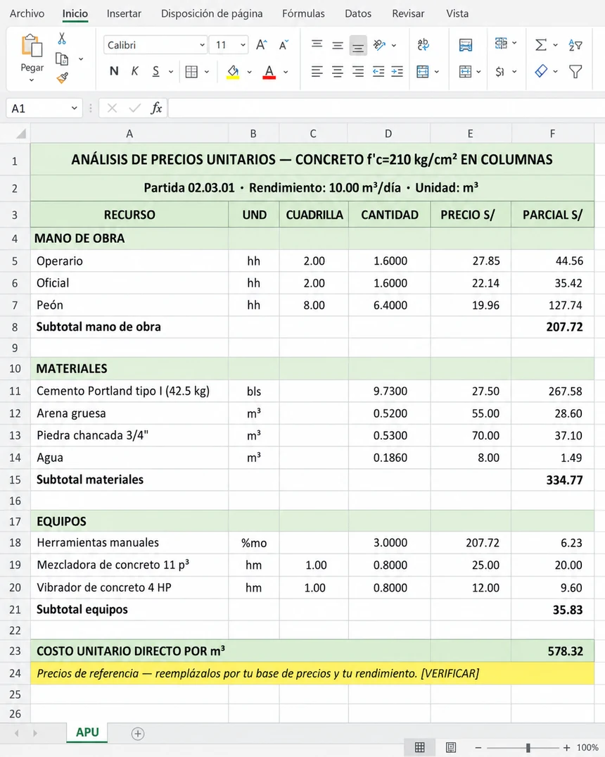
Task: Select the APU sheet tab
Action: click(87, 732)
